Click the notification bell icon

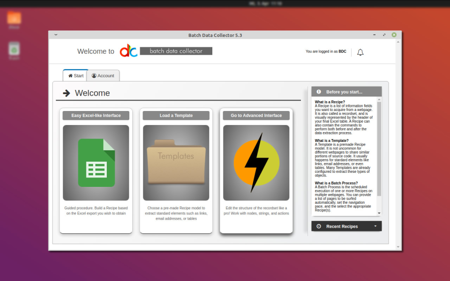click(x=360, y=52)
